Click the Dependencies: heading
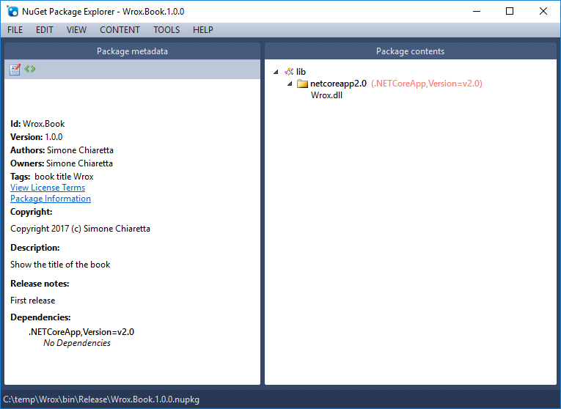Screen dimensions: 561x409 click(x=40, y=317)
